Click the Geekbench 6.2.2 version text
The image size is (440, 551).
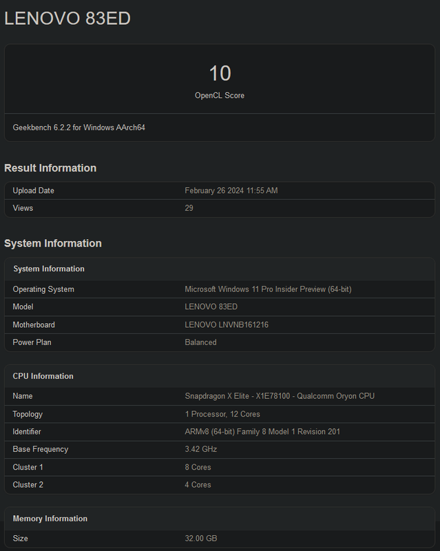[79, 127]
